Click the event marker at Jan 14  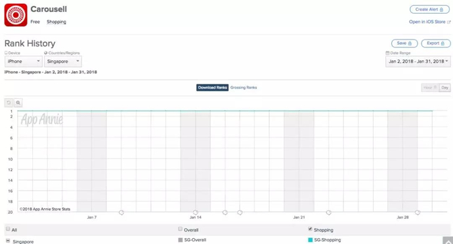pyautogui.click(x=196, y=212)
